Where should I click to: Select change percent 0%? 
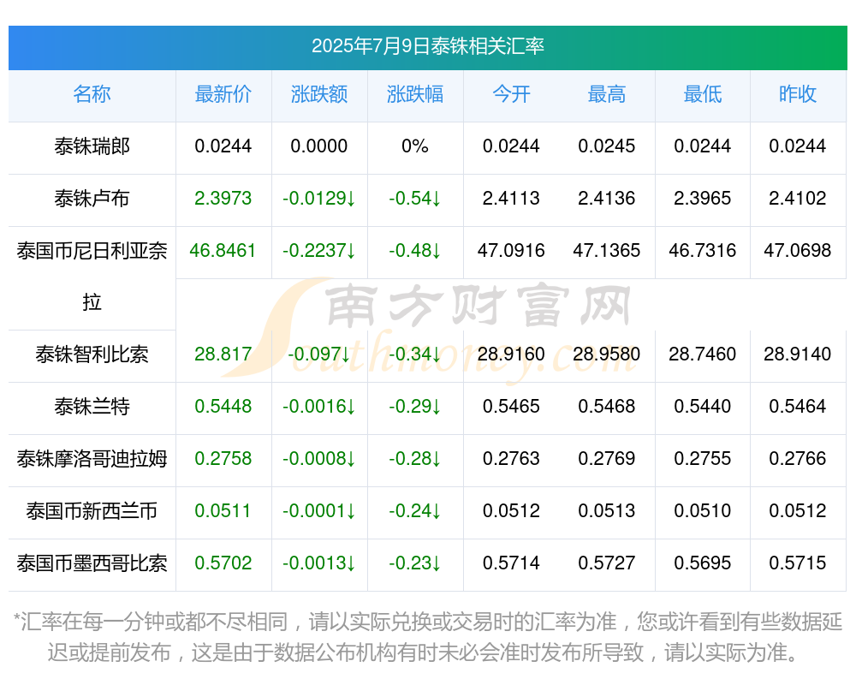point(415,146)
